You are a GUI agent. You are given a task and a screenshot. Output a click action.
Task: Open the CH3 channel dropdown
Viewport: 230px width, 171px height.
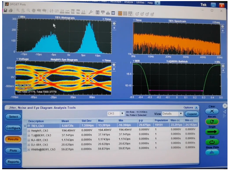coord(122,114)
